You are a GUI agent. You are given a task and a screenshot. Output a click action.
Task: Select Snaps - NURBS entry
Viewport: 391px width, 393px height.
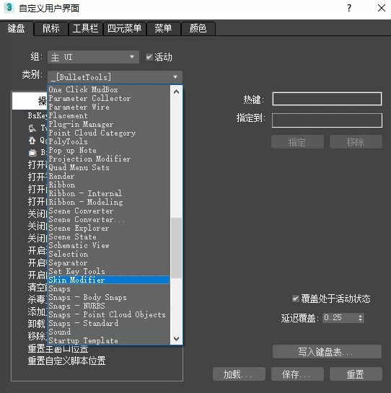109,306
